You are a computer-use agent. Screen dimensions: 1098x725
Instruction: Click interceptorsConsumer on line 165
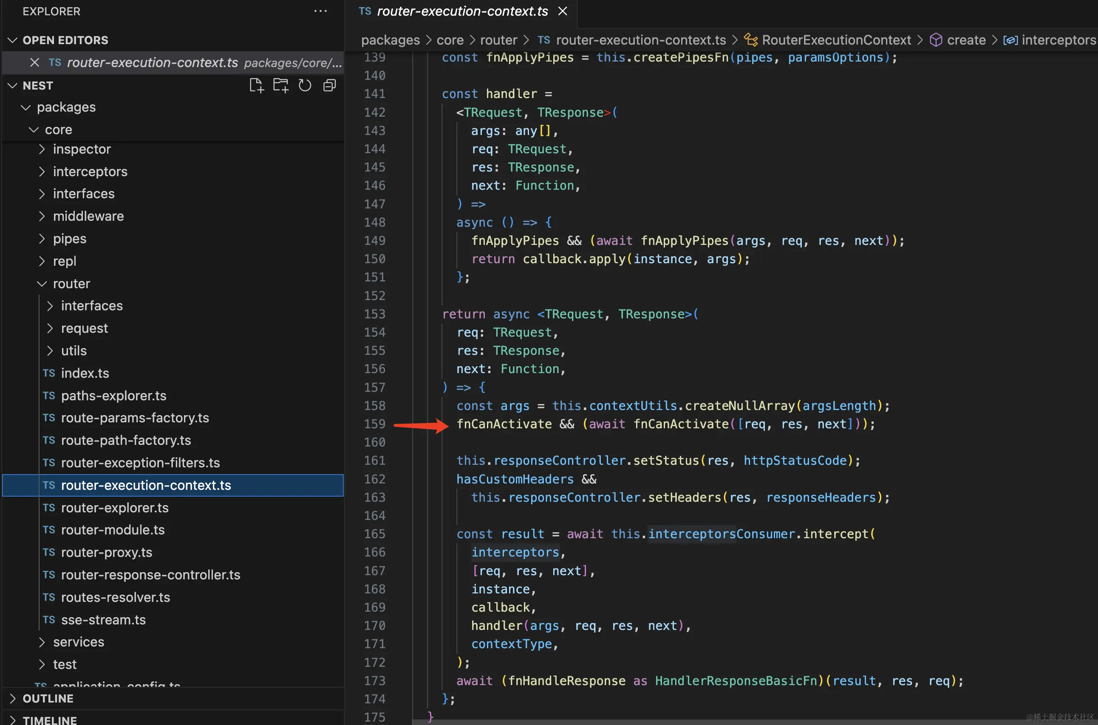pyautogui.click(x=721, y=534)
